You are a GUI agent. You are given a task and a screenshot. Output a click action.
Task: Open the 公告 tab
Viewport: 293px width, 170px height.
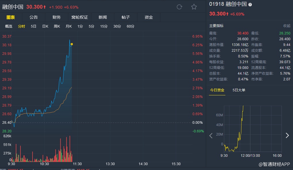tap(34, 17)
